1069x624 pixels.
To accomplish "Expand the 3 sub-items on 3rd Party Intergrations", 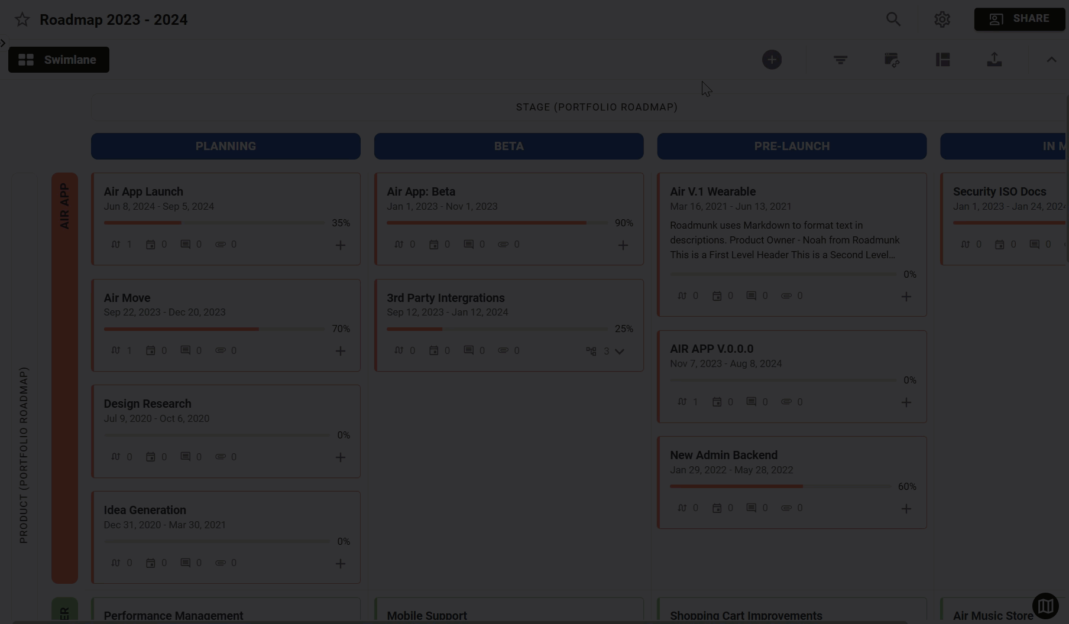I will click(619, 351).
